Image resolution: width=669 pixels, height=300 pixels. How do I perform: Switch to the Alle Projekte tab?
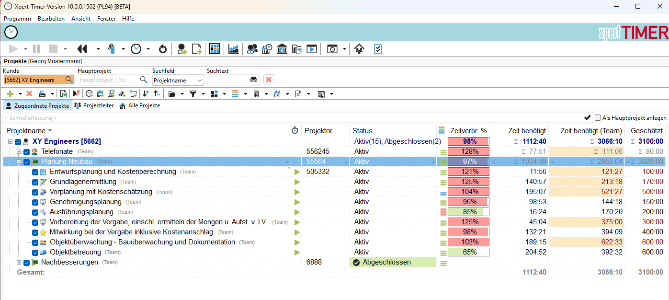(139, 105)
